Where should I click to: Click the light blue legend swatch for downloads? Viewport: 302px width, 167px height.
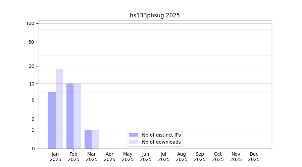point(133,142)
